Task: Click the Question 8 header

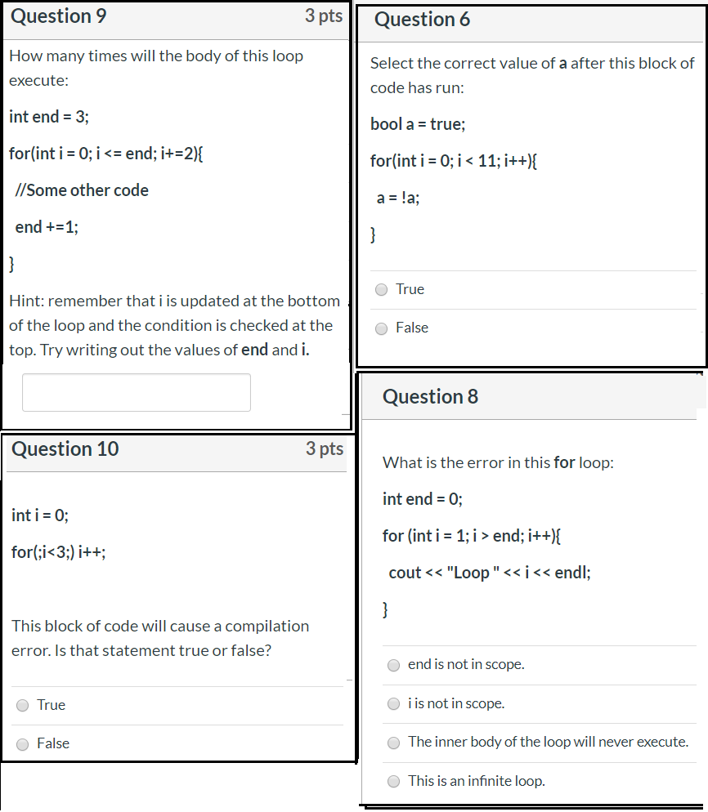Action: tap(429, 396)
